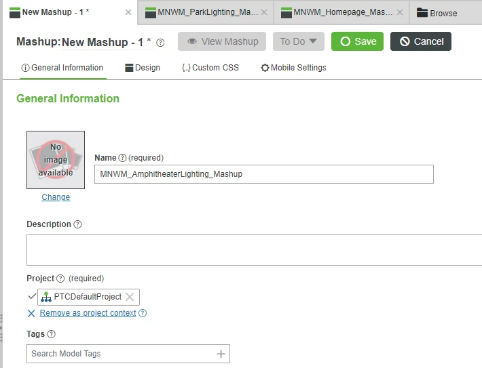Close the MNWM_ParkLighting_Mashup tab
This screenshot has height=368, width=482.
point(264,12)
